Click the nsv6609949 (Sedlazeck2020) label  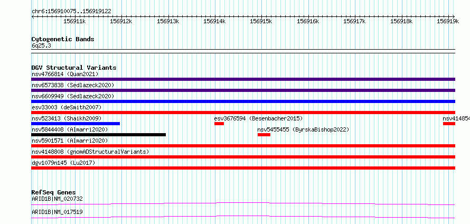tap(73, 96)
